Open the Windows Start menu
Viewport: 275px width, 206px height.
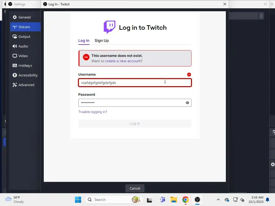point(78,200)
